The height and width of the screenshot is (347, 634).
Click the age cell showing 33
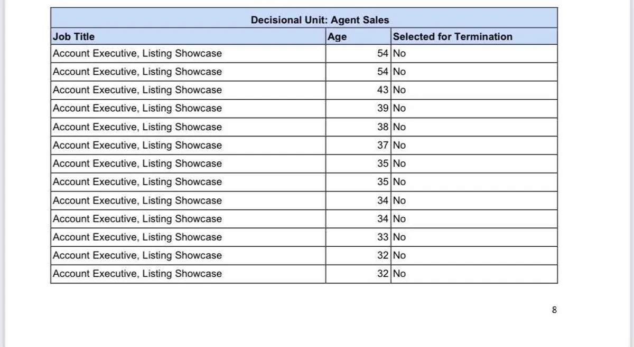click(x=383, y=237)
